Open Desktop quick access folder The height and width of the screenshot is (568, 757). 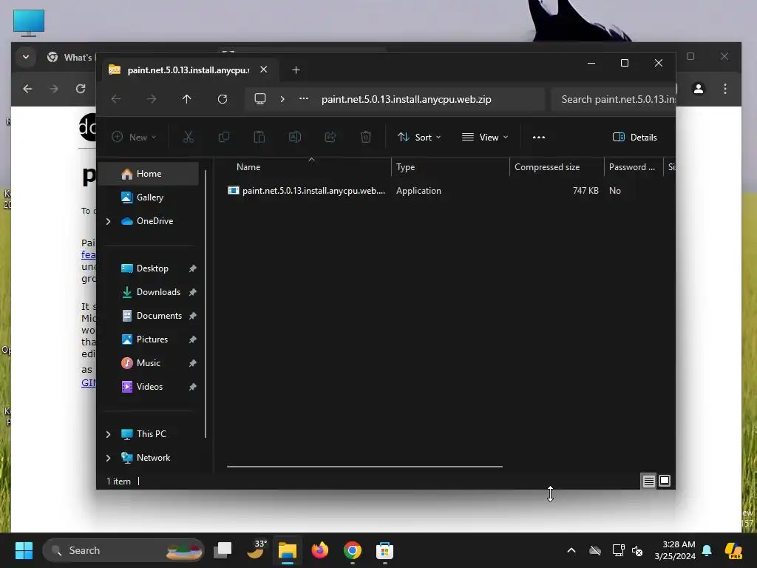152,268
